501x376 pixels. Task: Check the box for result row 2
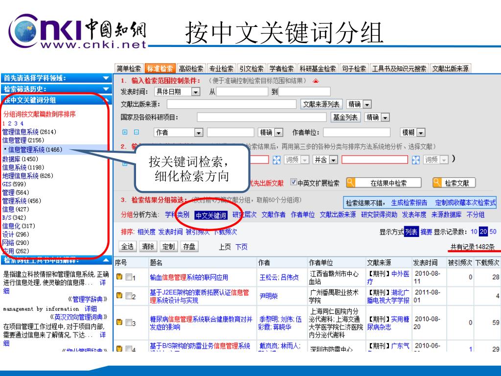point(129,296)
